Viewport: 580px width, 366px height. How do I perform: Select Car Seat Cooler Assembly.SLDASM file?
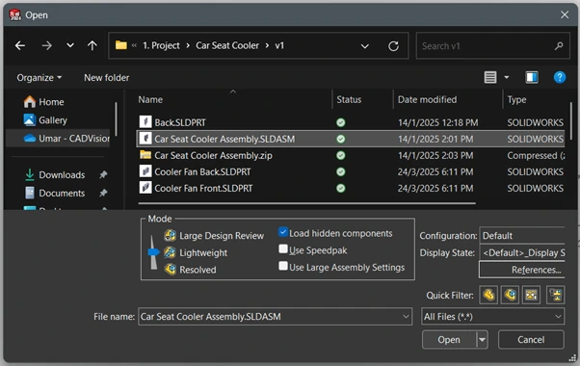351,139
